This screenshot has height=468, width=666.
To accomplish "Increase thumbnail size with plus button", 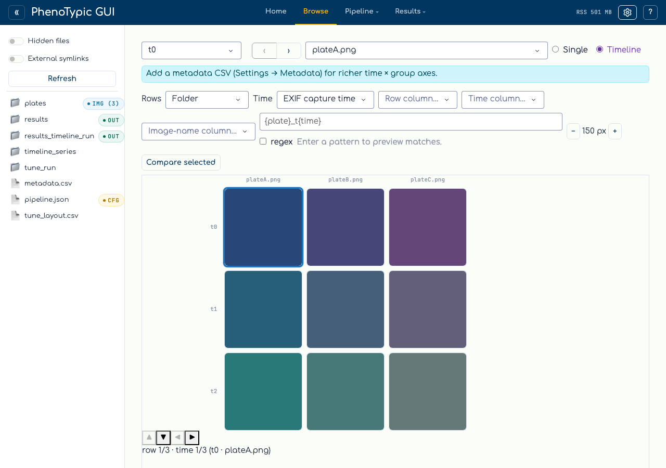I will tap(614, 131).
